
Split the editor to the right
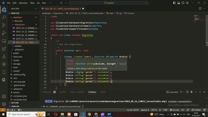[200, 8]
